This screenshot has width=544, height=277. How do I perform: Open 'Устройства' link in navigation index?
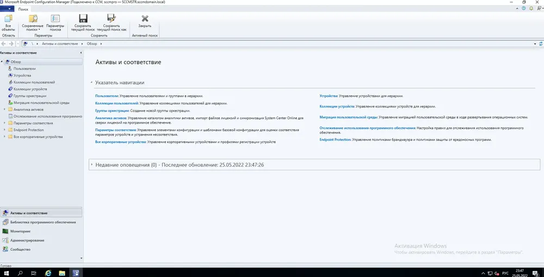[x=329, y=96]
